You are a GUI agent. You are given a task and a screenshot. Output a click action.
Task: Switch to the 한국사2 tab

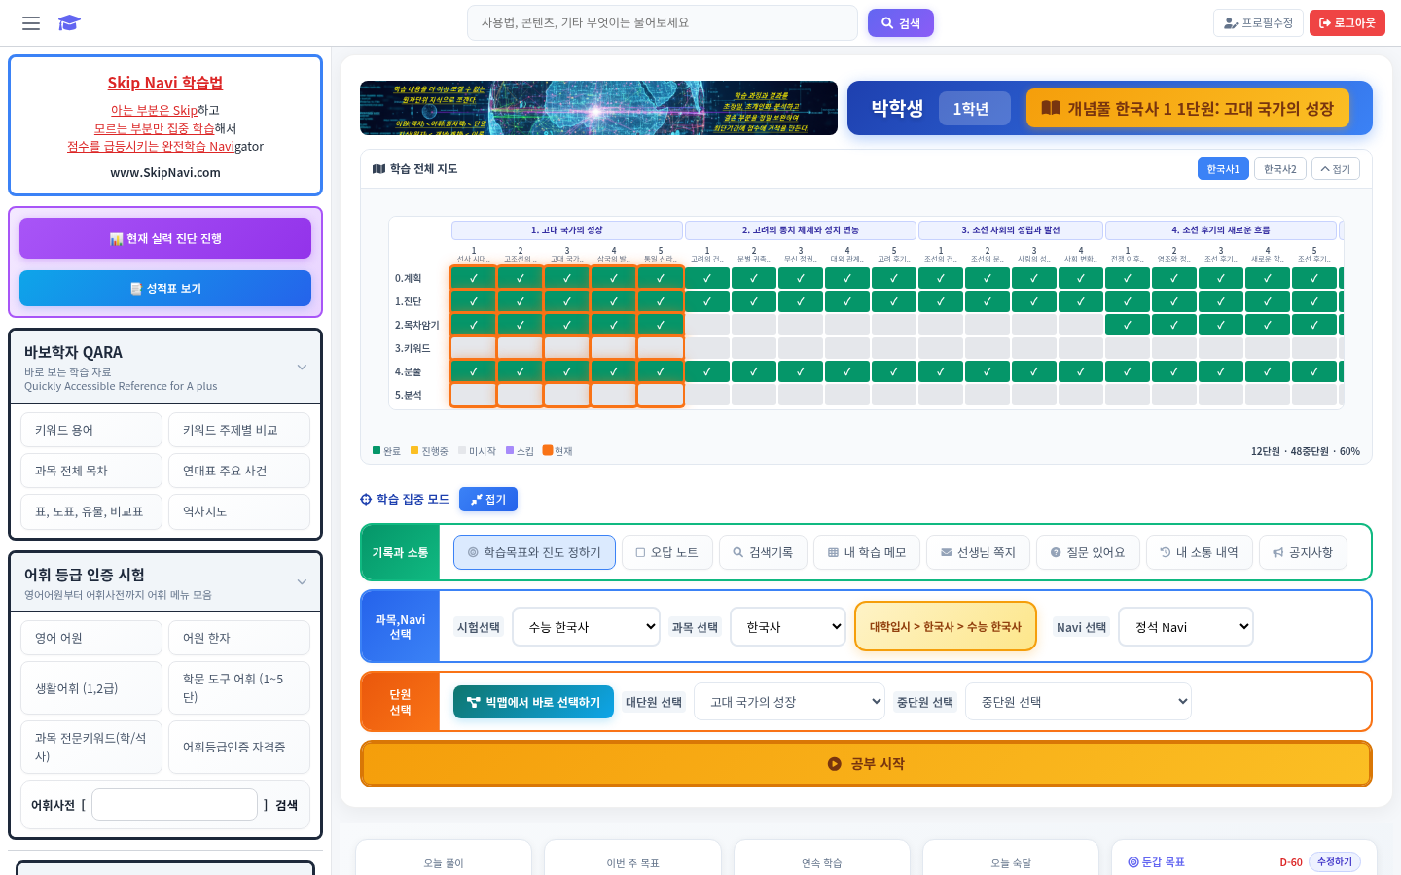(1279, 169)
